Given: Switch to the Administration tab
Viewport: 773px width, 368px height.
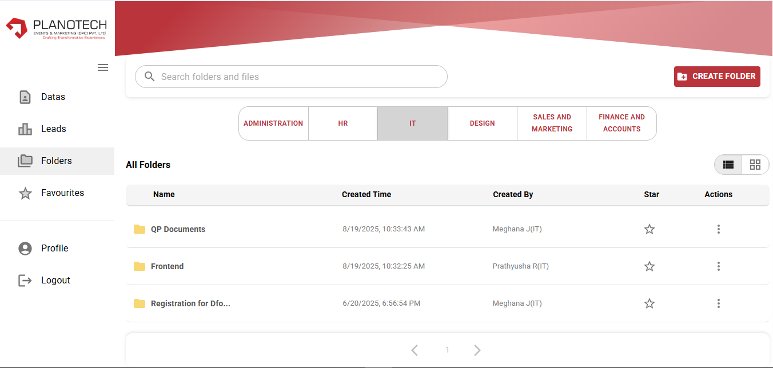Looking at the screenshot, I should 273,123.
